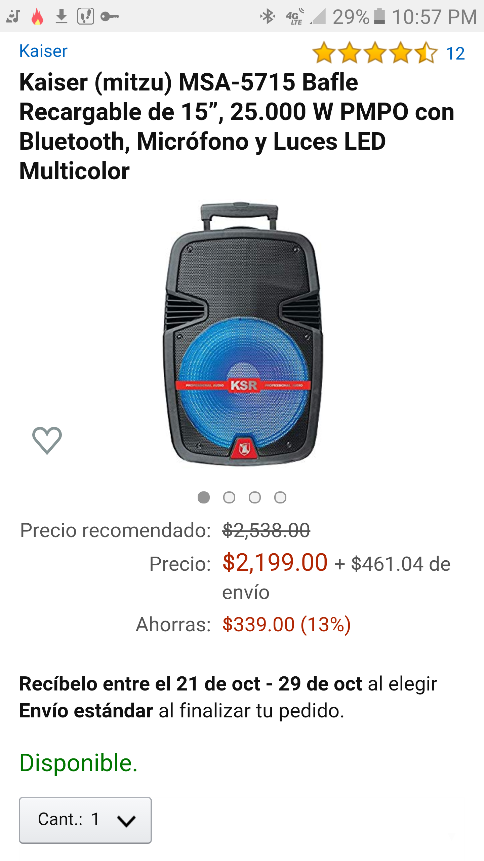Tap the download notification icon
484x861 pixels.
(62, 16)
